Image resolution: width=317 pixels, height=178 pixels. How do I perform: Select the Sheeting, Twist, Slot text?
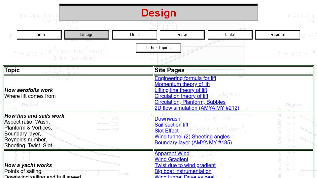tap(28, 145)
